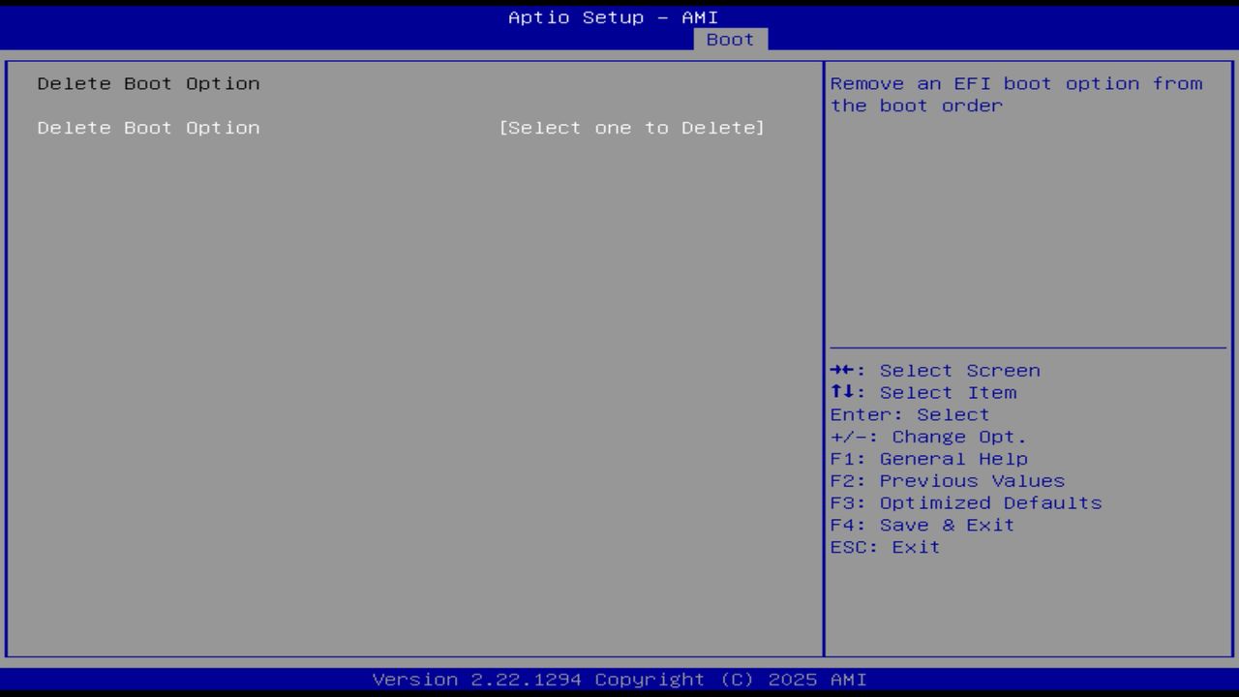1239x697 pixels.
Task: Click the help description panel text
Action: (x=1016, y=94)
